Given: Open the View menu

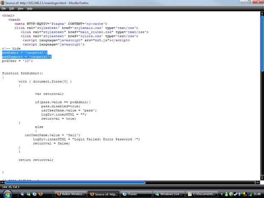Looking at the screenshot, I should pos(20,9).
